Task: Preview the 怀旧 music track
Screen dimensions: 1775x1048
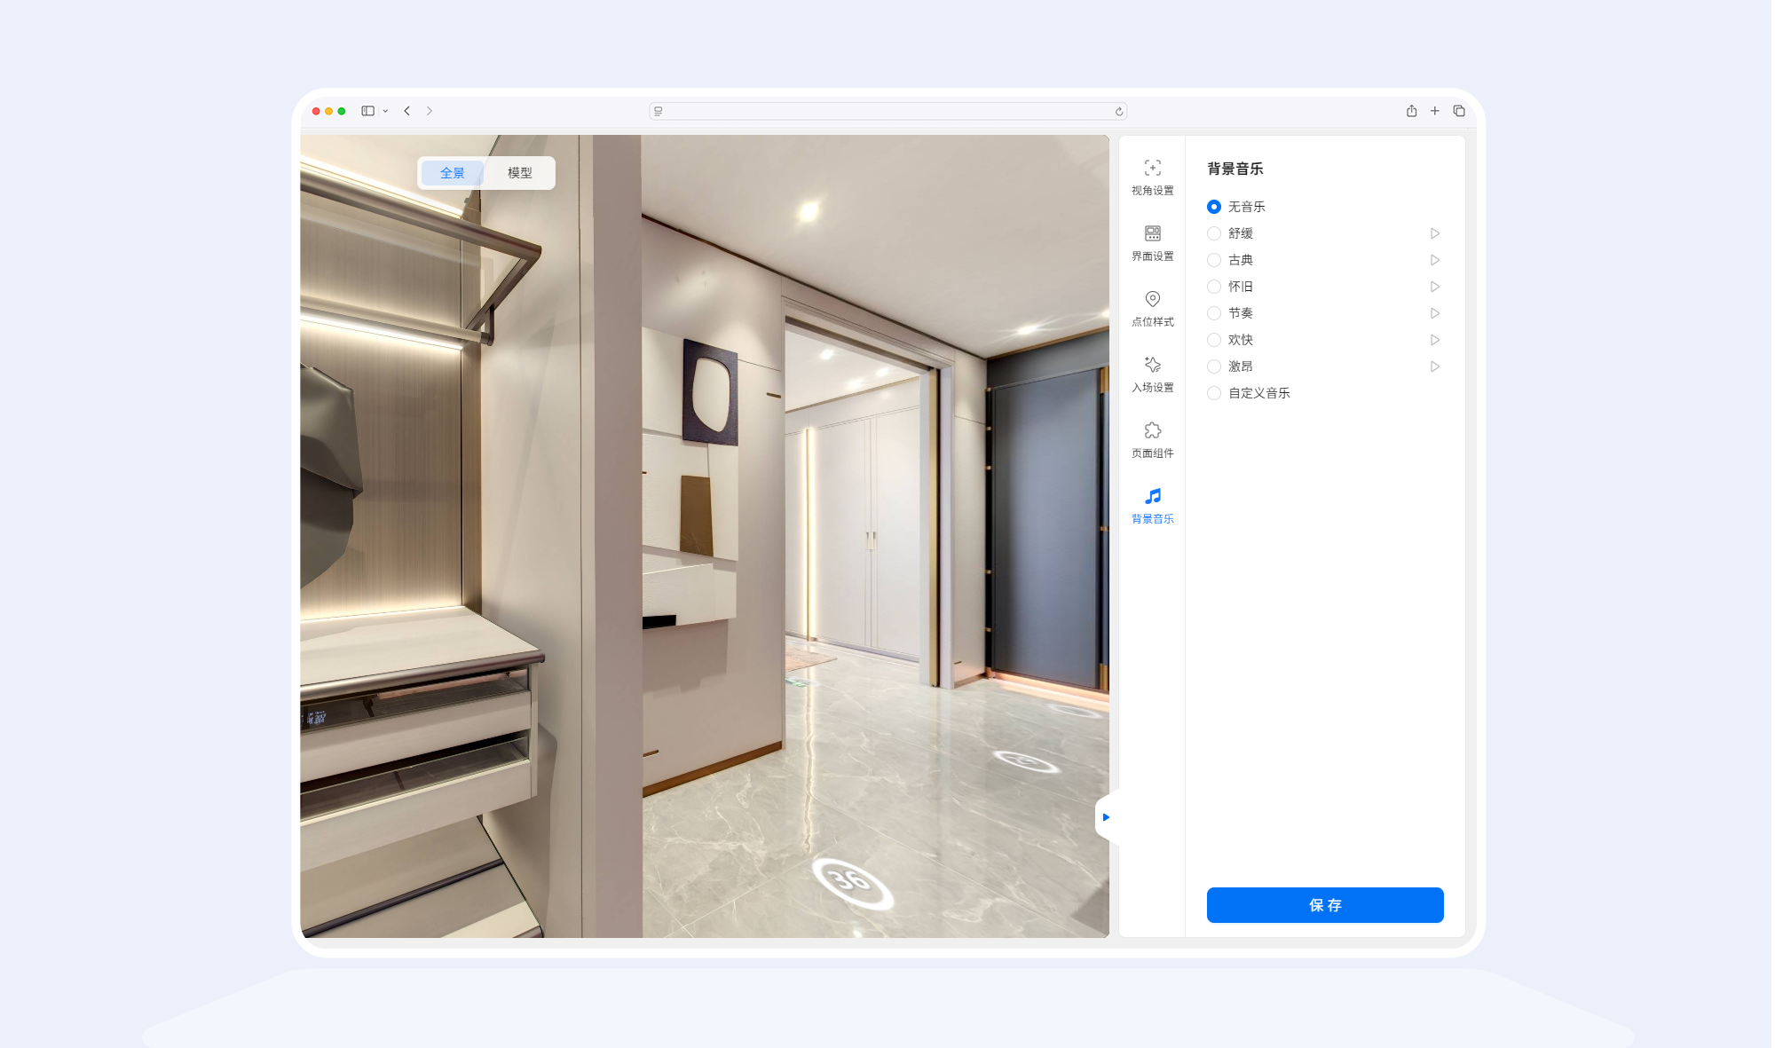Action: (x=1434, y=287)
